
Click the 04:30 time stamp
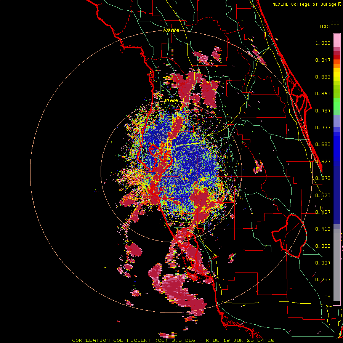click(x=266, y=340)
